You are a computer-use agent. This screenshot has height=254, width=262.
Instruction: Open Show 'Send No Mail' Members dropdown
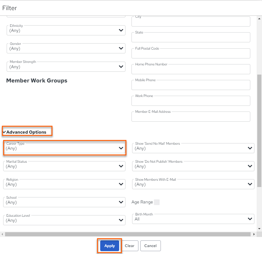point(193,148)
